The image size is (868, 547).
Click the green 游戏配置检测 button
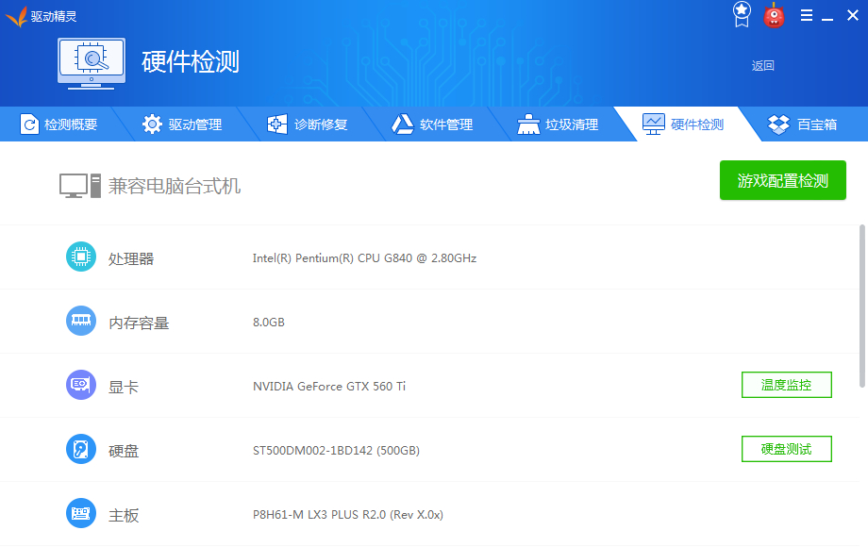coord(783,180)
